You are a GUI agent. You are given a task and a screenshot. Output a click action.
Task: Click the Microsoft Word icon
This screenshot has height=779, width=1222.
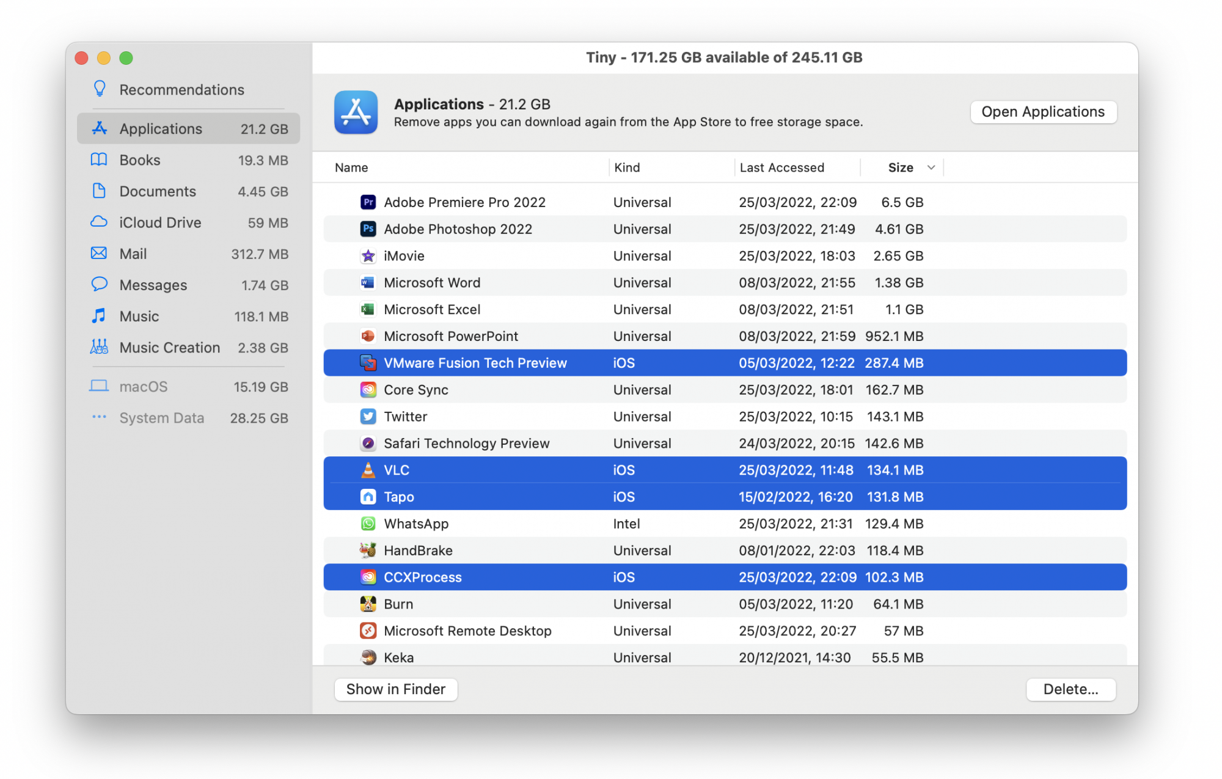point(368,283)
